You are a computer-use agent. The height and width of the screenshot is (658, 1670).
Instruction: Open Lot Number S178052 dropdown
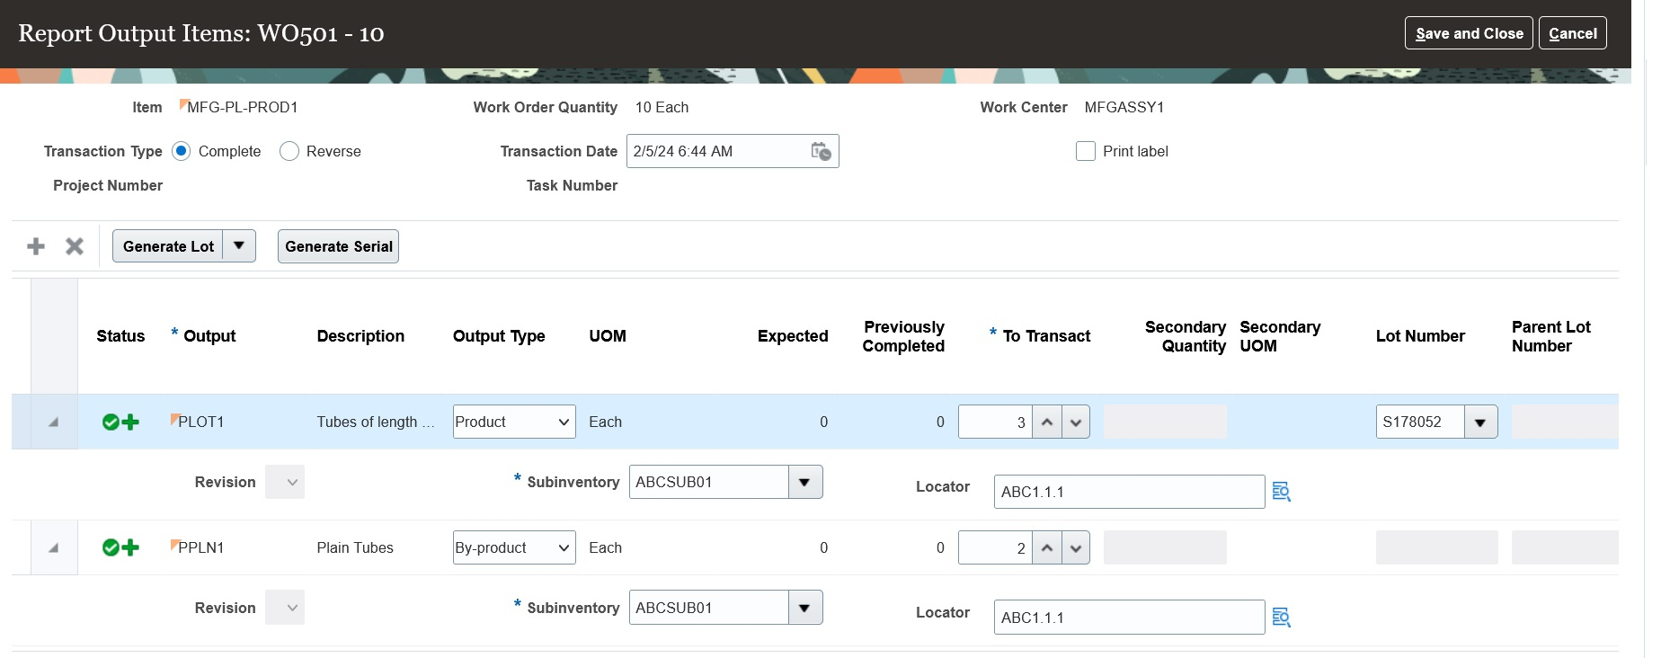pyautogui.click(x=1480, y=422)
